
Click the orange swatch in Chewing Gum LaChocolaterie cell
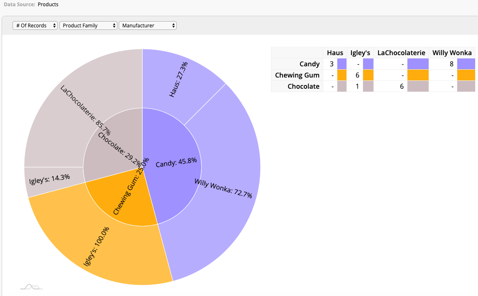(418, 75)
